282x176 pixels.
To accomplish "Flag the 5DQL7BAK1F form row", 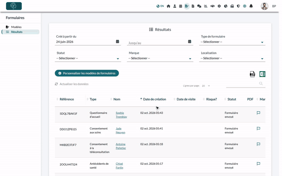I will coord(258,113).
